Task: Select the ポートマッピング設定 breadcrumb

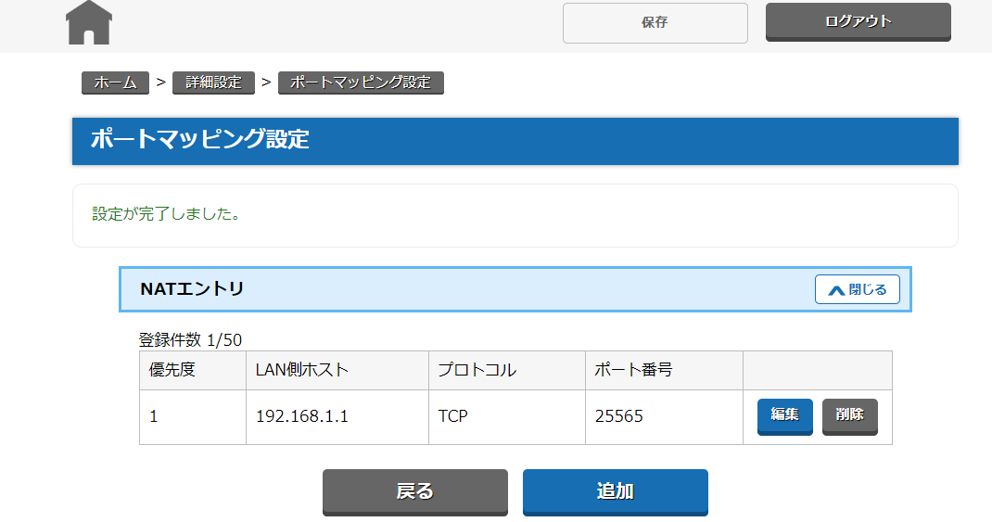Action: click(361, 83)
